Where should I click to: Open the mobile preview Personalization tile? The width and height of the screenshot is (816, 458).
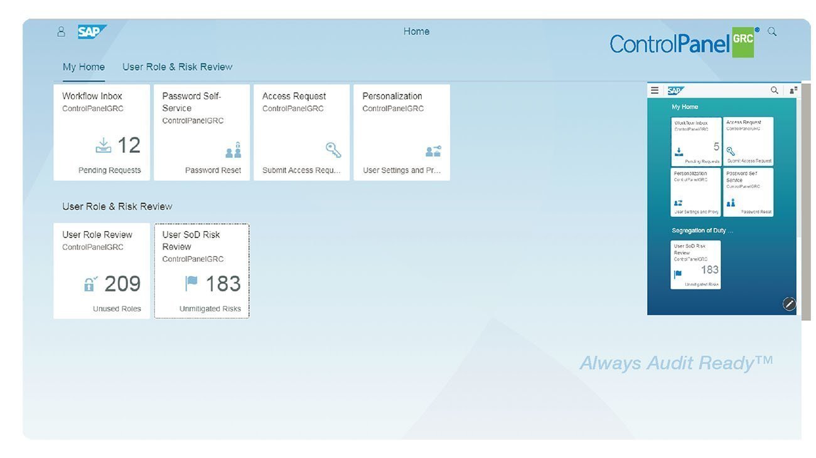click(696, 192)
